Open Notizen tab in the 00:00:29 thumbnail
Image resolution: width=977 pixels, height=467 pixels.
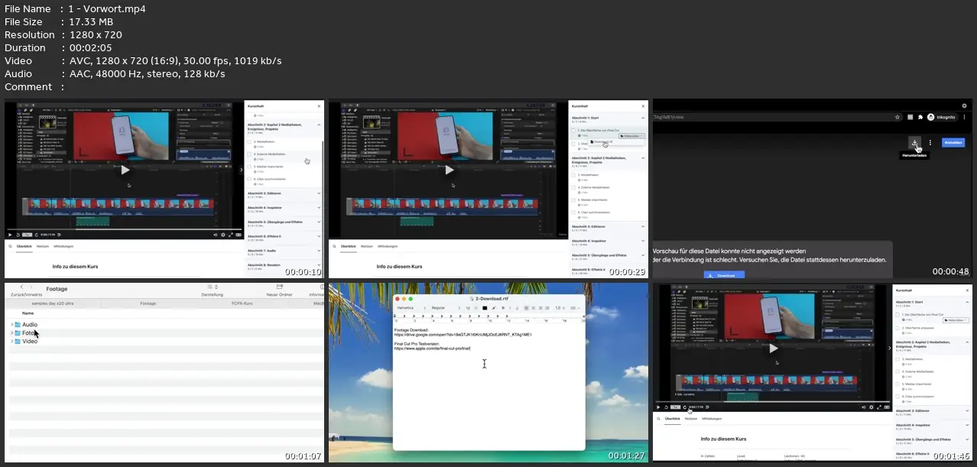point(367,246)
